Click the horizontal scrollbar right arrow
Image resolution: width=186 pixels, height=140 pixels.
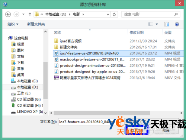181,113
